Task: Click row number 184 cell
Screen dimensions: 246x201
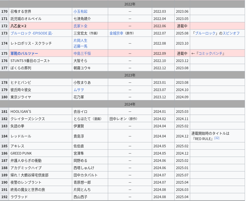Action: (4, 136)
